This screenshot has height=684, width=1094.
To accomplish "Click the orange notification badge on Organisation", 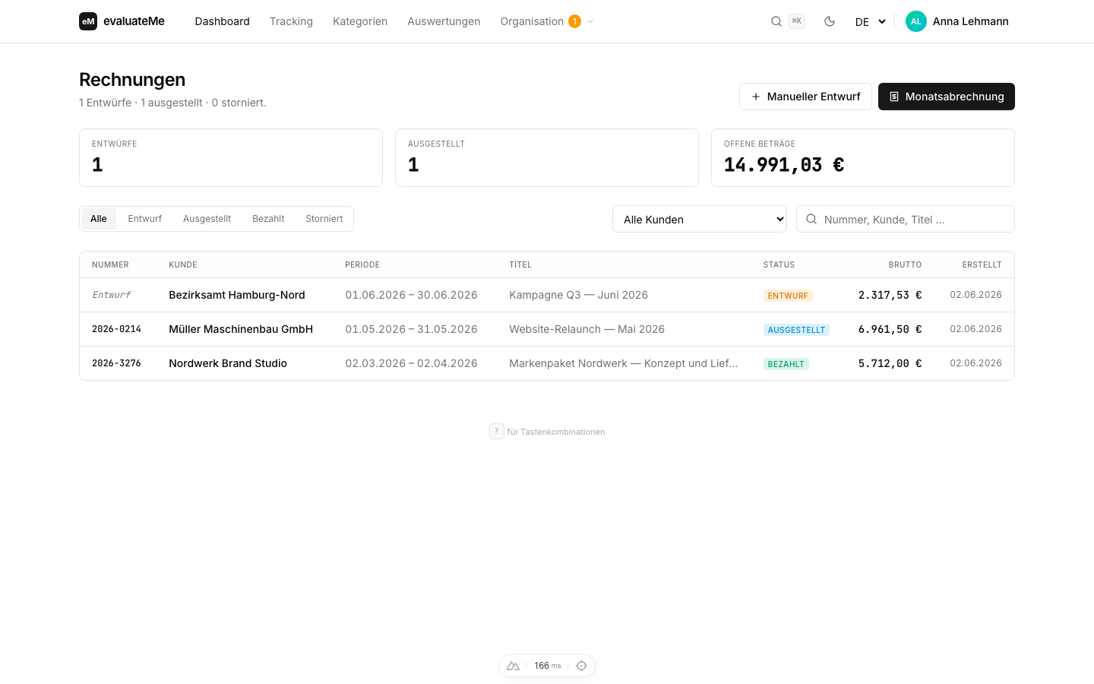I will (x=574, y=21).
